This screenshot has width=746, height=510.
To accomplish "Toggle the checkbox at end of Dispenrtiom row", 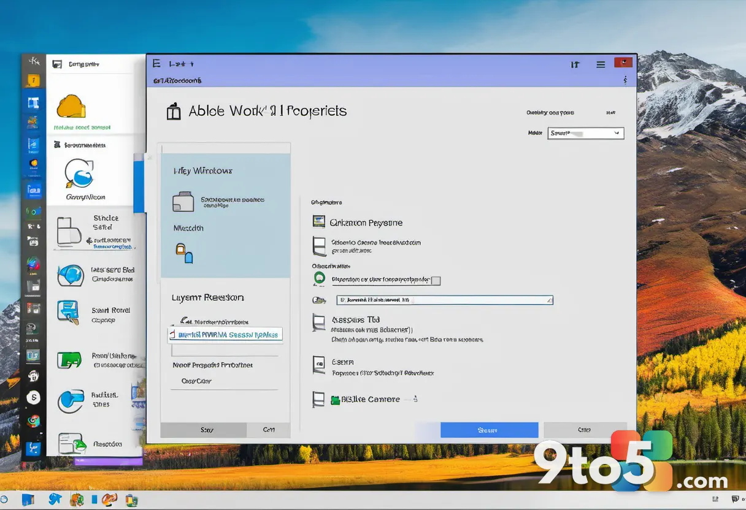I will pyautogui.click(x=436, y=281).
